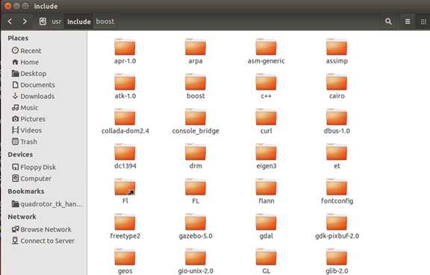Image resolution: width=430 pixels, height=275 pixels.
Task: Switch to grid icon view
Action: 423,22
